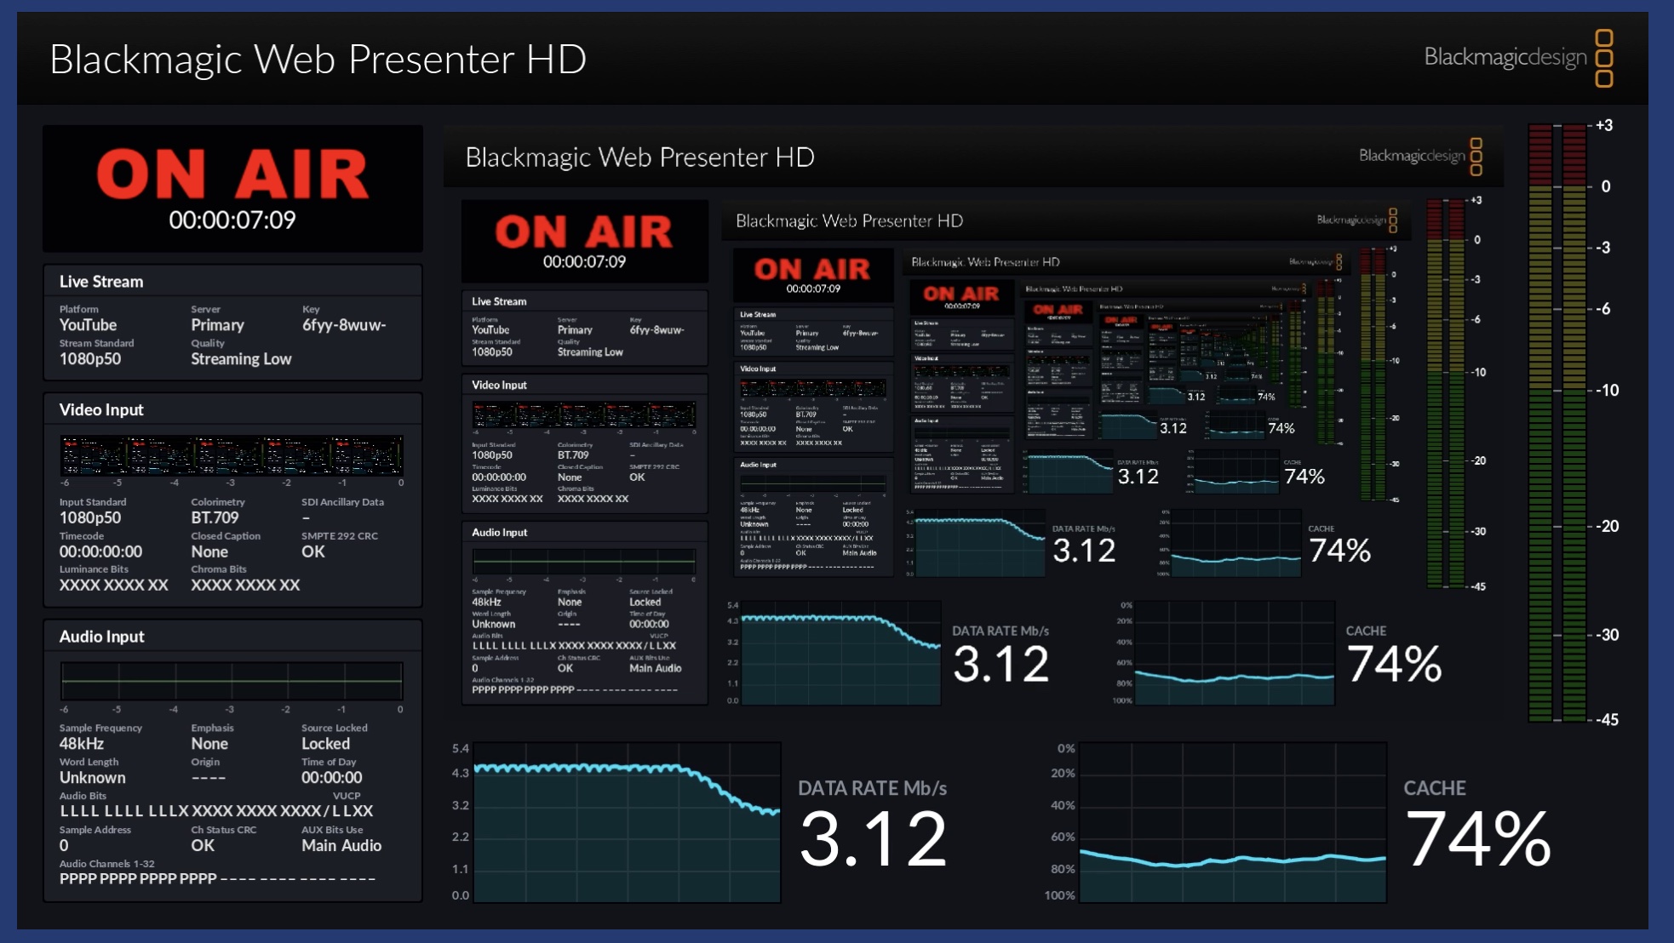Select outermost Source Locked Locked value
The width and height of the screenshot is (1674, 943).
[x=325, y=744]
